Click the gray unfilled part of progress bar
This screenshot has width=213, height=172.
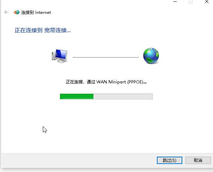(x=123, y=96)
